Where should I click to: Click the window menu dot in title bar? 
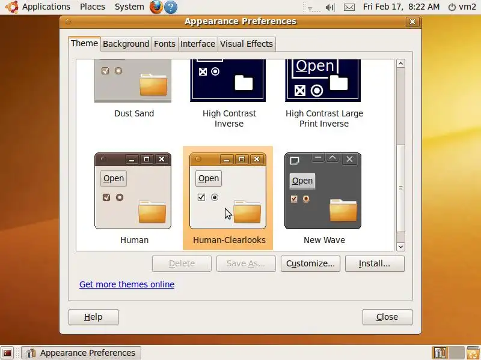68,22
